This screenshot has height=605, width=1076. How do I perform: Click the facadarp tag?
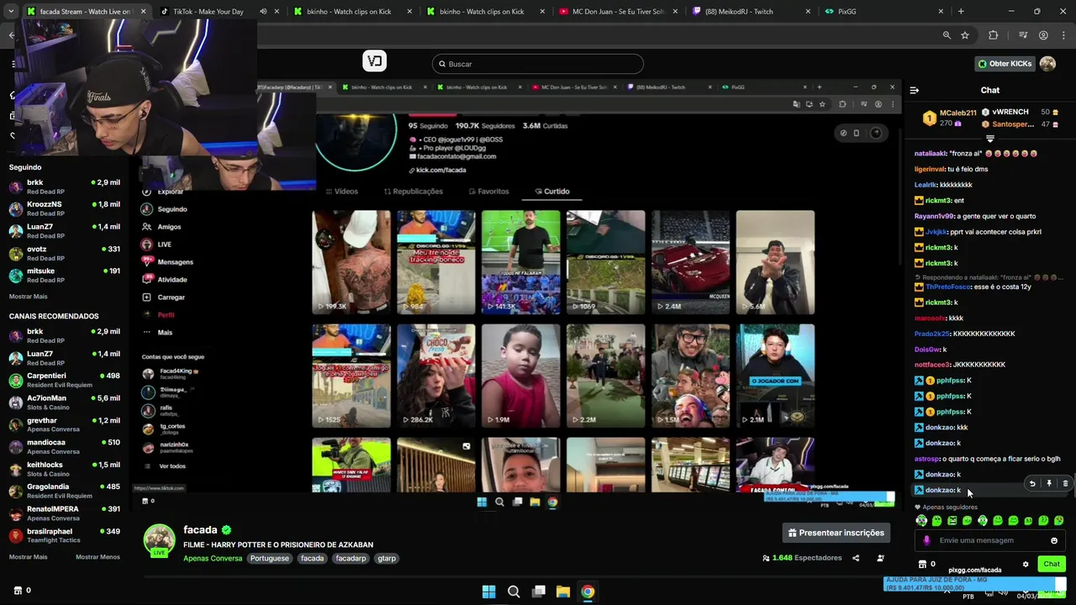click(351, 558)
